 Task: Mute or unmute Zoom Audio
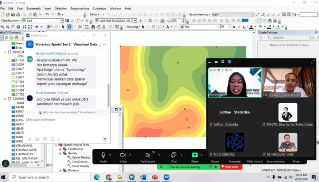(103, 157)
